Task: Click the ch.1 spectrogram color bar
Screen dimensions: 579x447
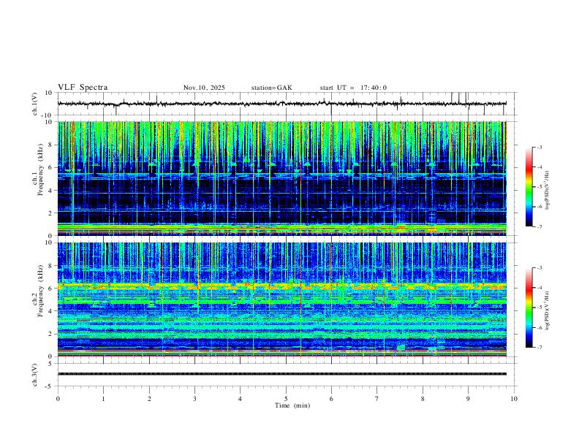Action: [529, 187]
